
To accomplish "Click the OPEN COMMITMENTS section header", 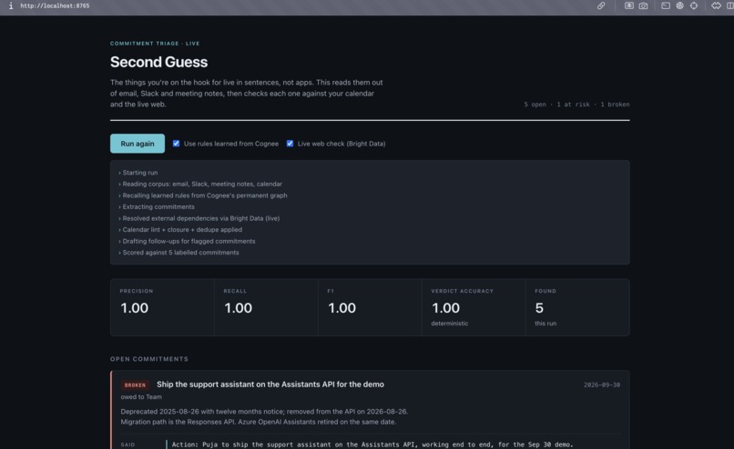I will (x=149, y=359).
